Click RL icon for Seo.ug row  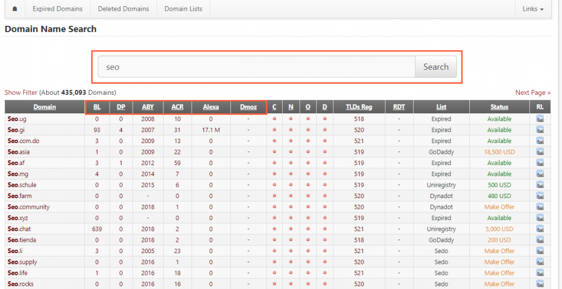coord(540,119)
